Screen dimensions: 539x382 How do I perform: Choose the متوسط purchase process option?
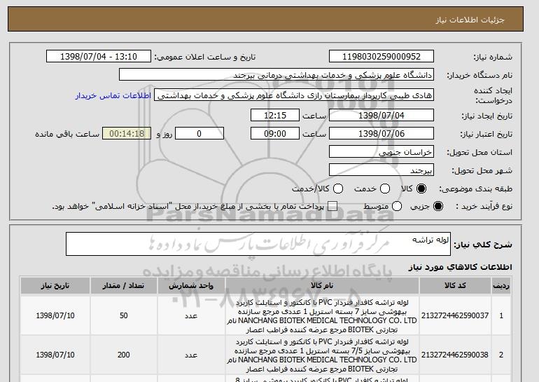(x=397, y=206)
